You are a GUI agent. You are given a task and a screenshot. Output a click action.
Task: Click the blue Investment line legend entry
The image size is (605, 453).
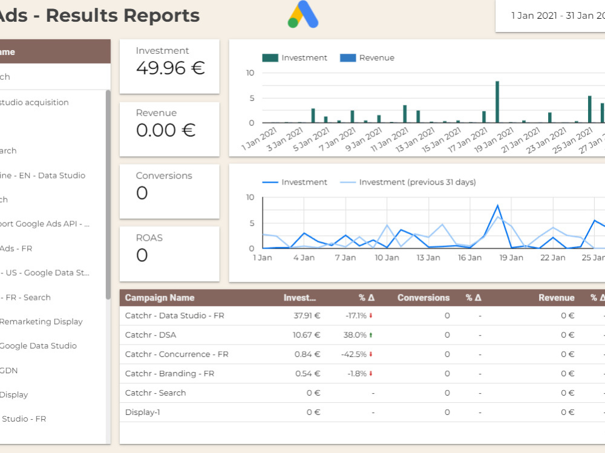click(x=295, y=182)
